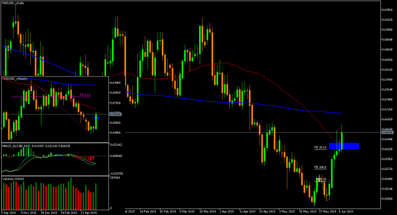Click the 0.66440 price level on daily axis
397x215 pixels.
[x=388, y=139]
